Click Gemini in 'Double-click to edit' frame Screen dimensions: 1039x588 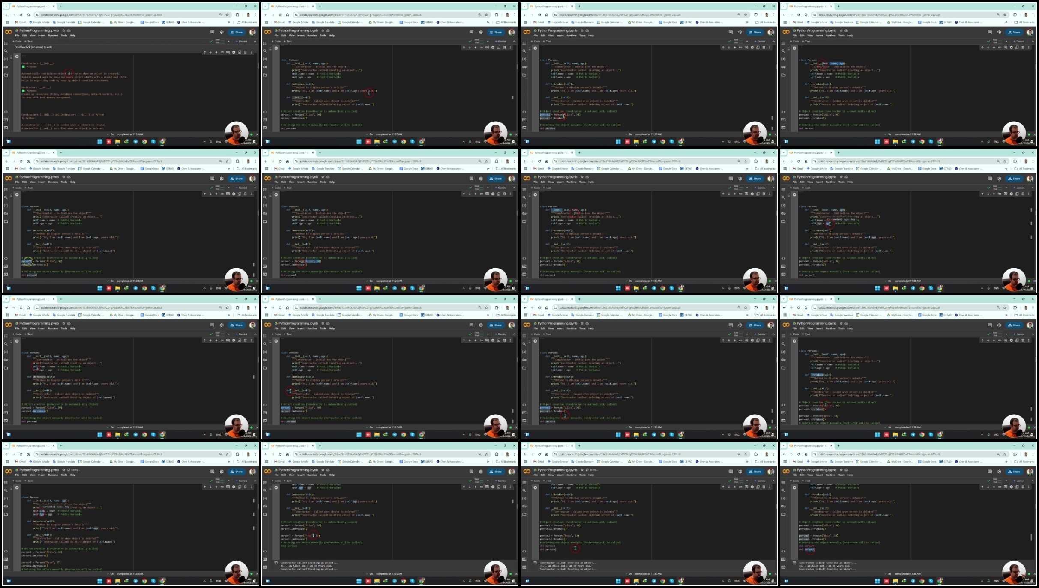(x=242, y=42)
